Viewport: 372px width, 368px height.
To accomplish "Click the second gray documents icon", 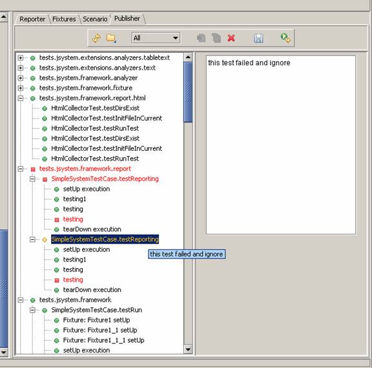I will pyautogui.click(x=216, y=38).
